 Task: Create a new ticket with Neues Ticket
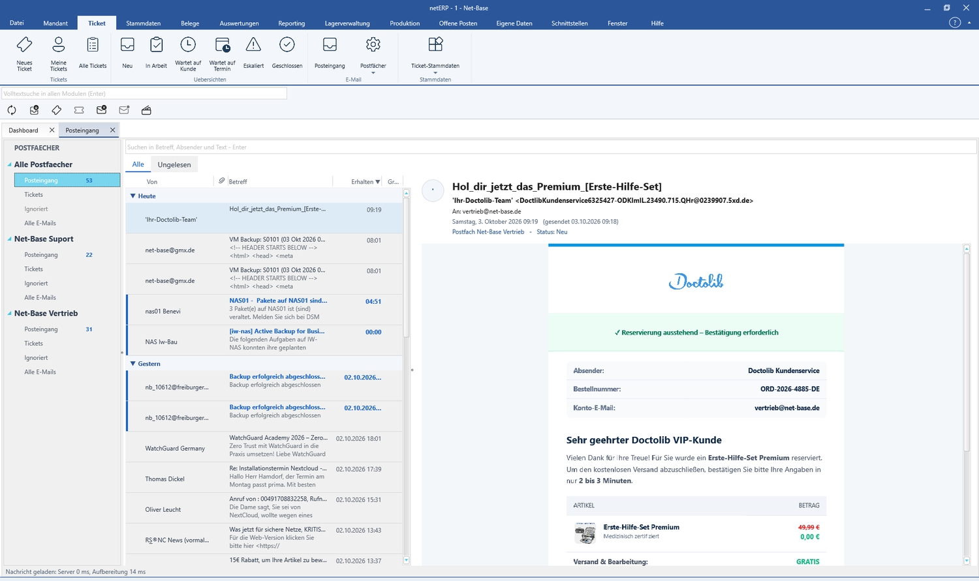(x=24, y=53)
